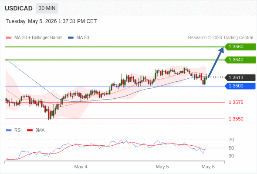
Task: Click the blue RSI legend swatch
Action: point(9,130)
